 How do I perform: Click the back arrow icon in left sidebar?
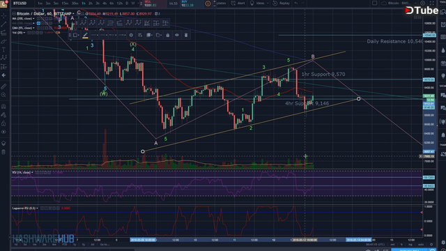(x=3, y=75)
